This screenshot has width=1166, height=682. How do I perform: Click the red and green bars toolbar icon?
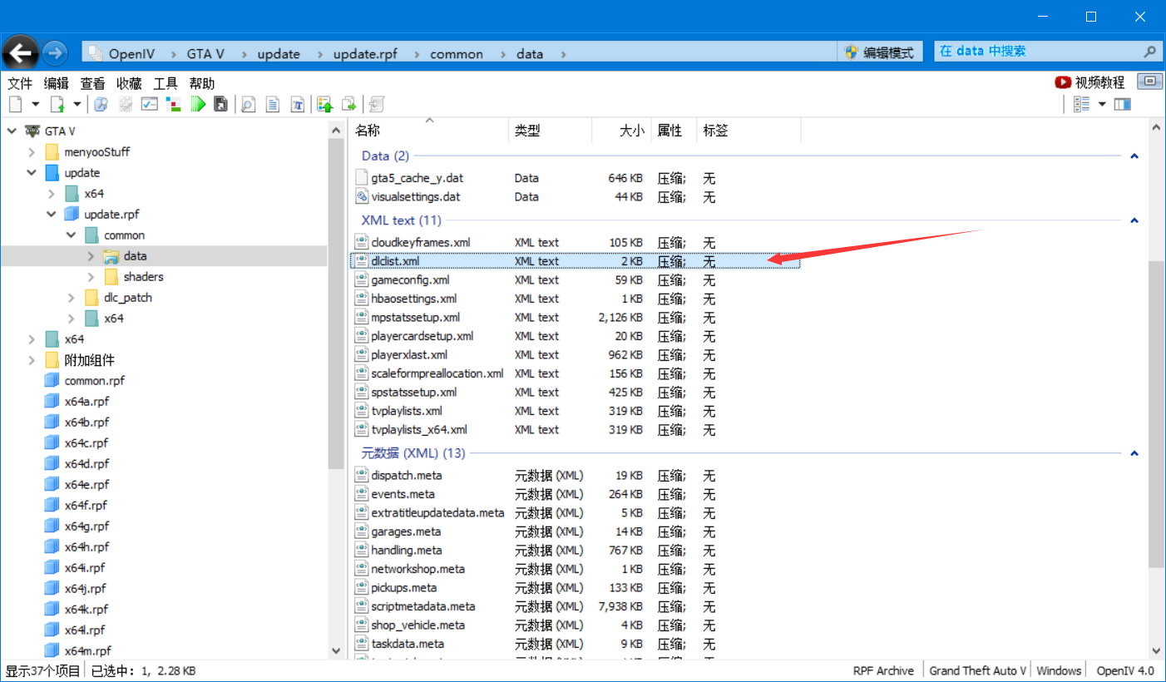pos(174,104)
